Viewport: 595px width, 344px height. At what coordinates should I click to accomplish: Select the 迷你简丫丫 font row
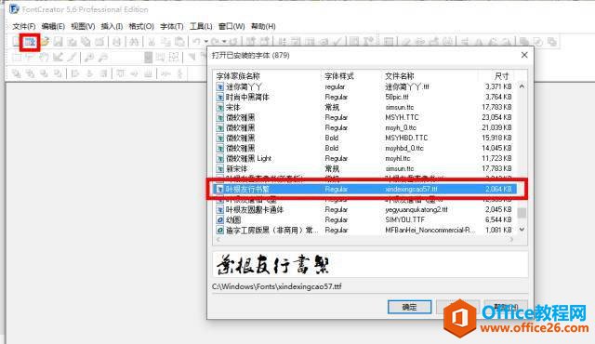point(365,86)
